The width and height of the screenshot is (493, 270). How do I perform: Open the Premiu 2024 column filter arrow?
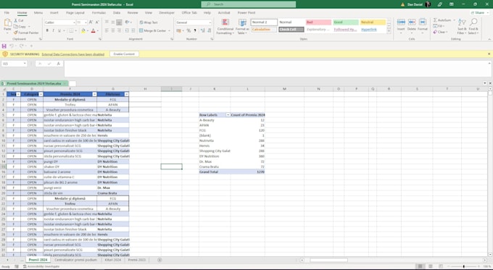pyautogui.click(x=94, y=94)
